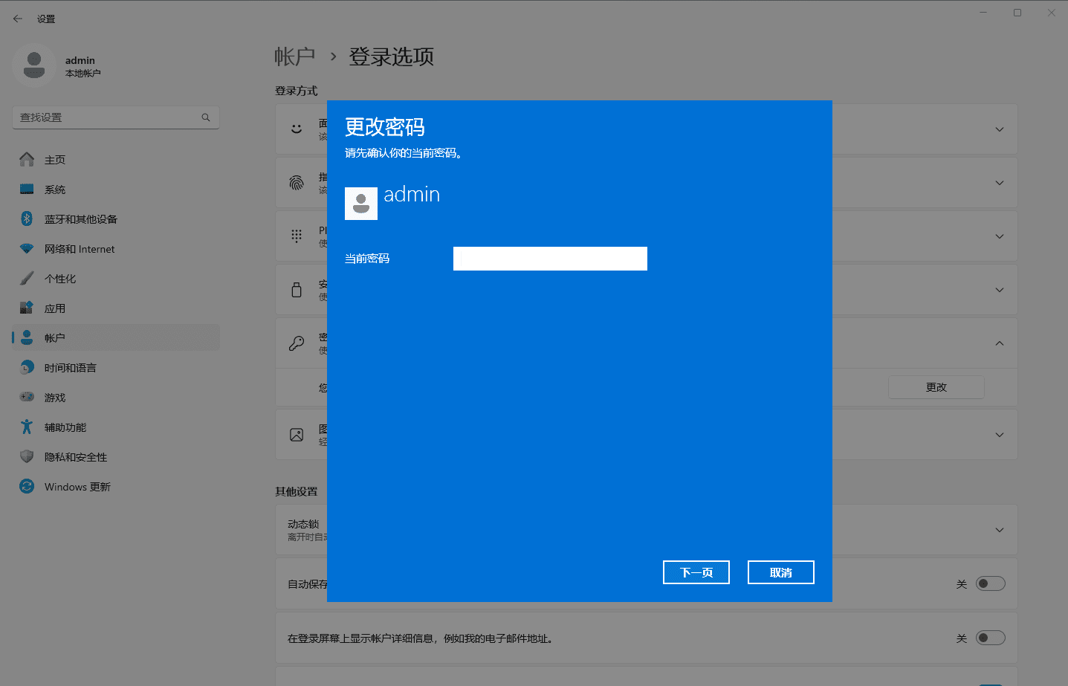Click the 下一页 button in the dialog
The height and width of the screenshot is (686, 1068).
click(696, 572)
